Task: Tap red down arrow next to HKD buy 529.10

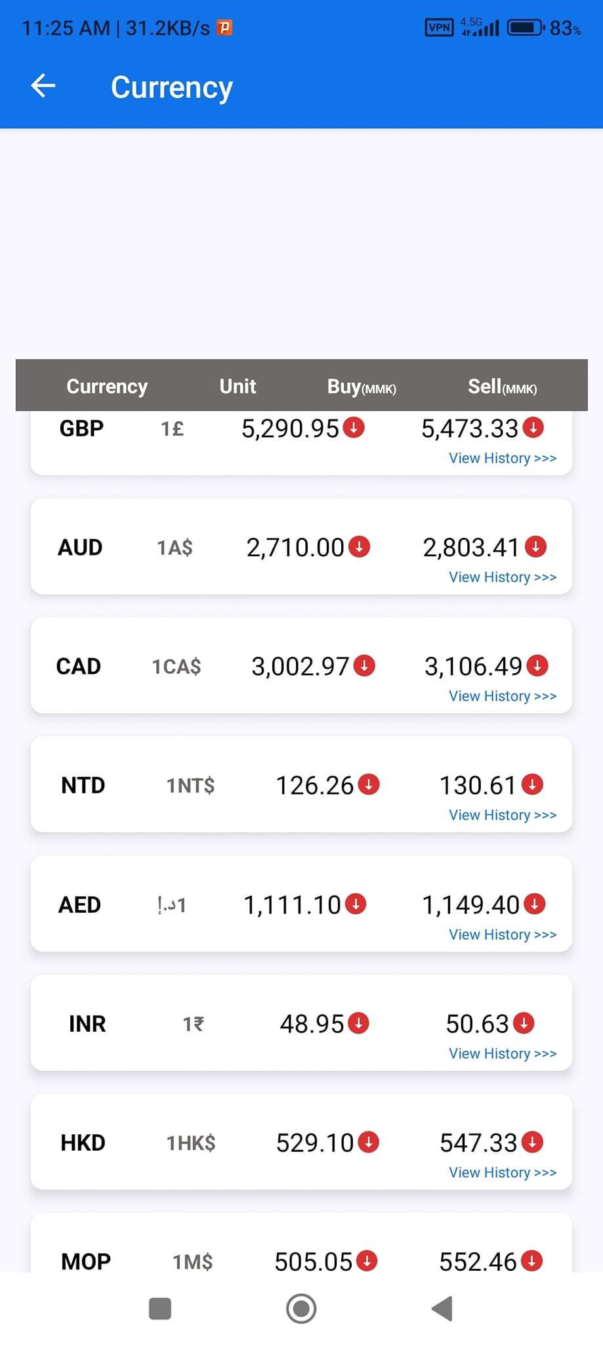Action: pos(369,1142)
